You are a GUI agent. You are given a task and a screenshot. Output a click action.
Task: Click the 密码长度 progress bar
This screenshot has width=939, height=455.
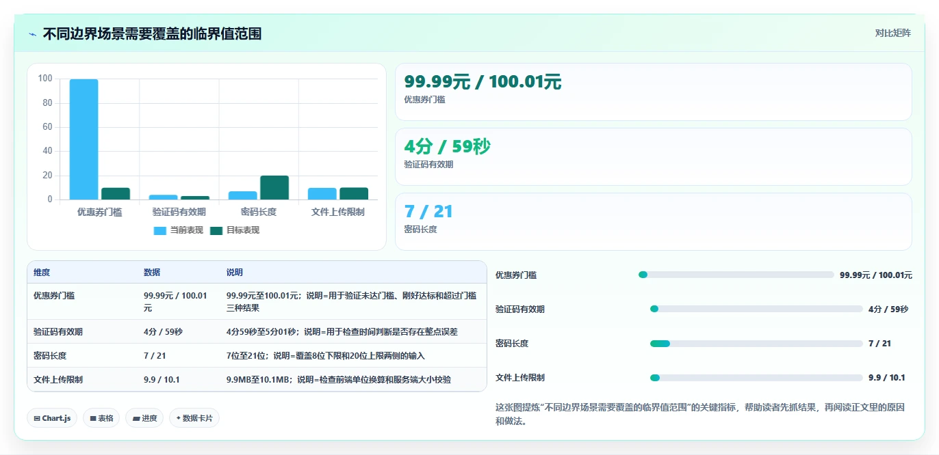[x=756, y=343]
